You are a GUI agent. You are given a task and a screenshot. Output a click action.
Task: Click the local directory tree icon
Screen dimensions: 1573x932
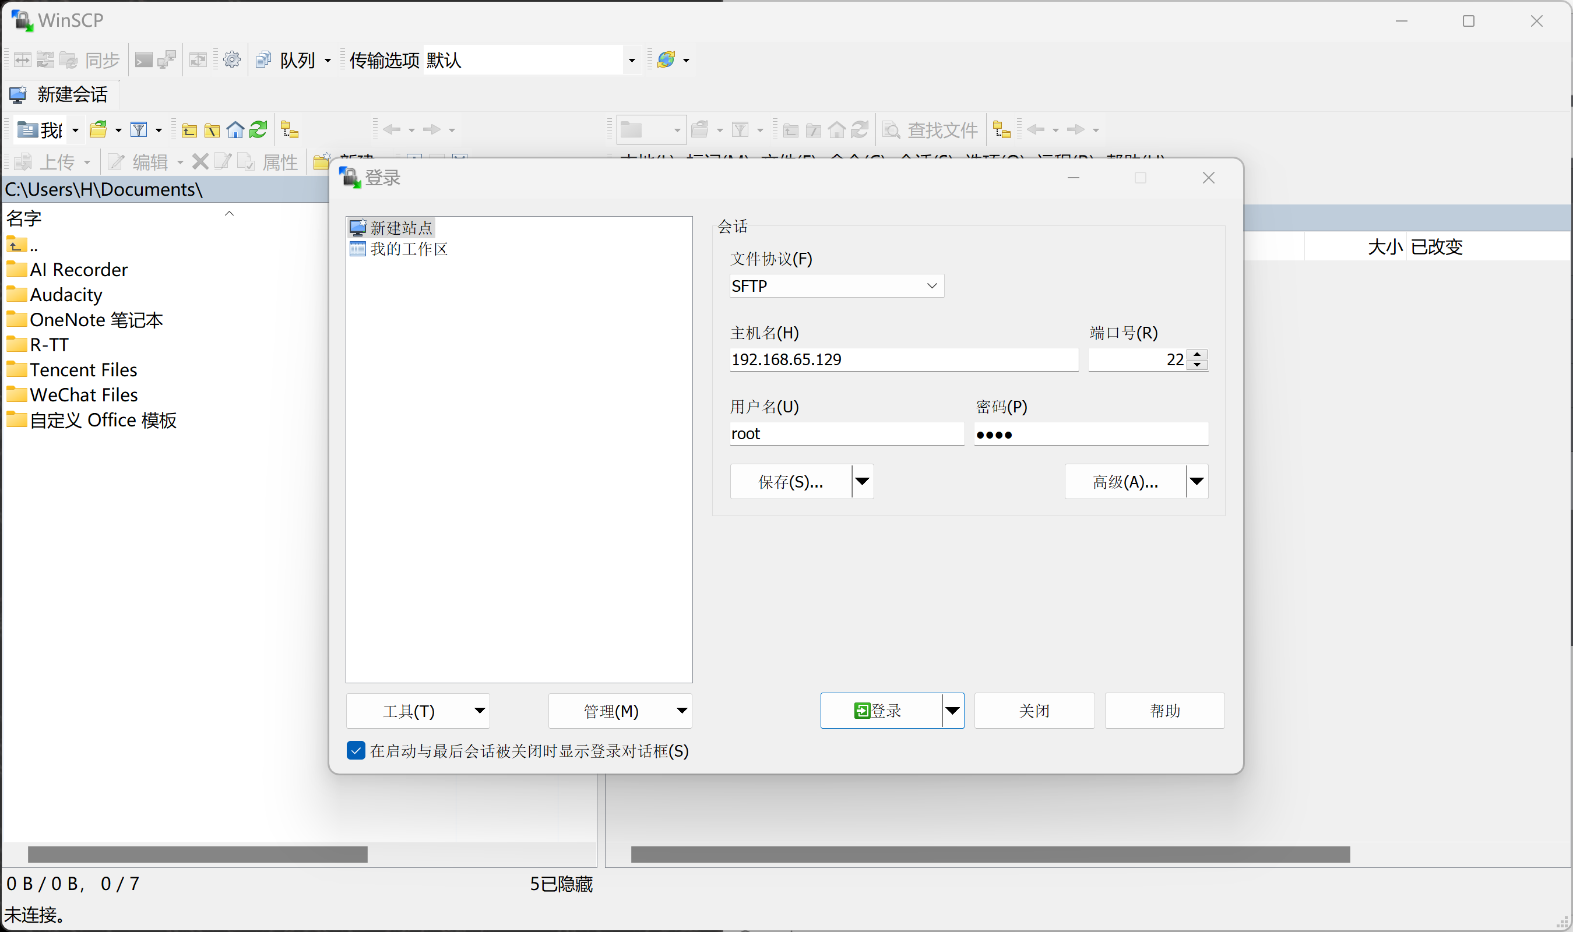point(290,129)
